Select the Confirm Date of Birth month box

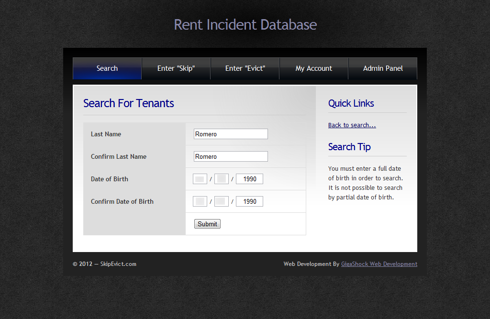point(200,201)
